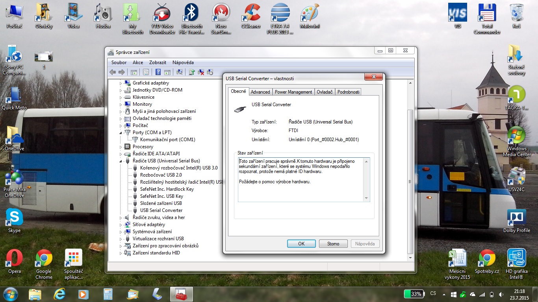
Task: Open the Spotreby.cz desktop shortcut
Action: pos(487,261)
